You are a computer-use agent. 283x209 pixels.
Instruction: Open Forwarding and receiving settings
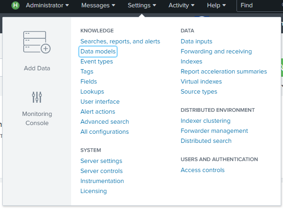(x=216, y=52)
